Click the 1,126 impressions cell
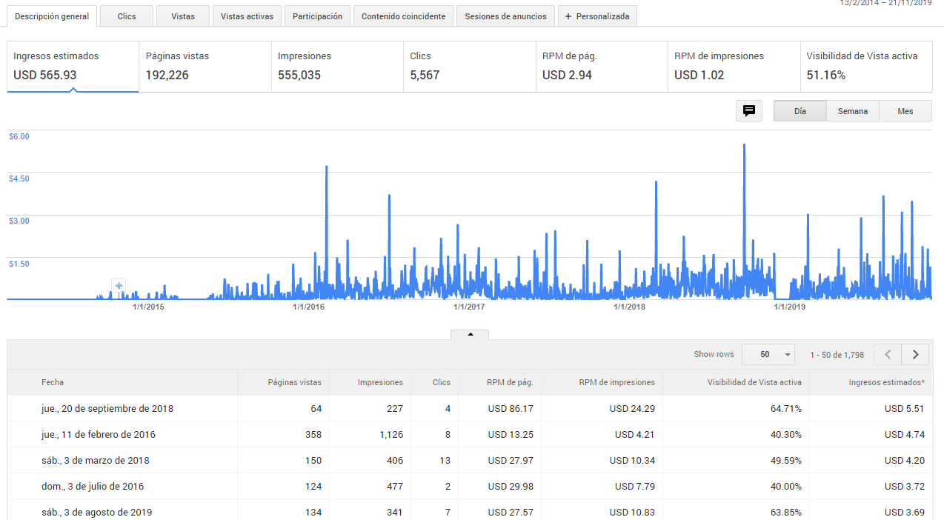944x520 pixels. point(390,434)
